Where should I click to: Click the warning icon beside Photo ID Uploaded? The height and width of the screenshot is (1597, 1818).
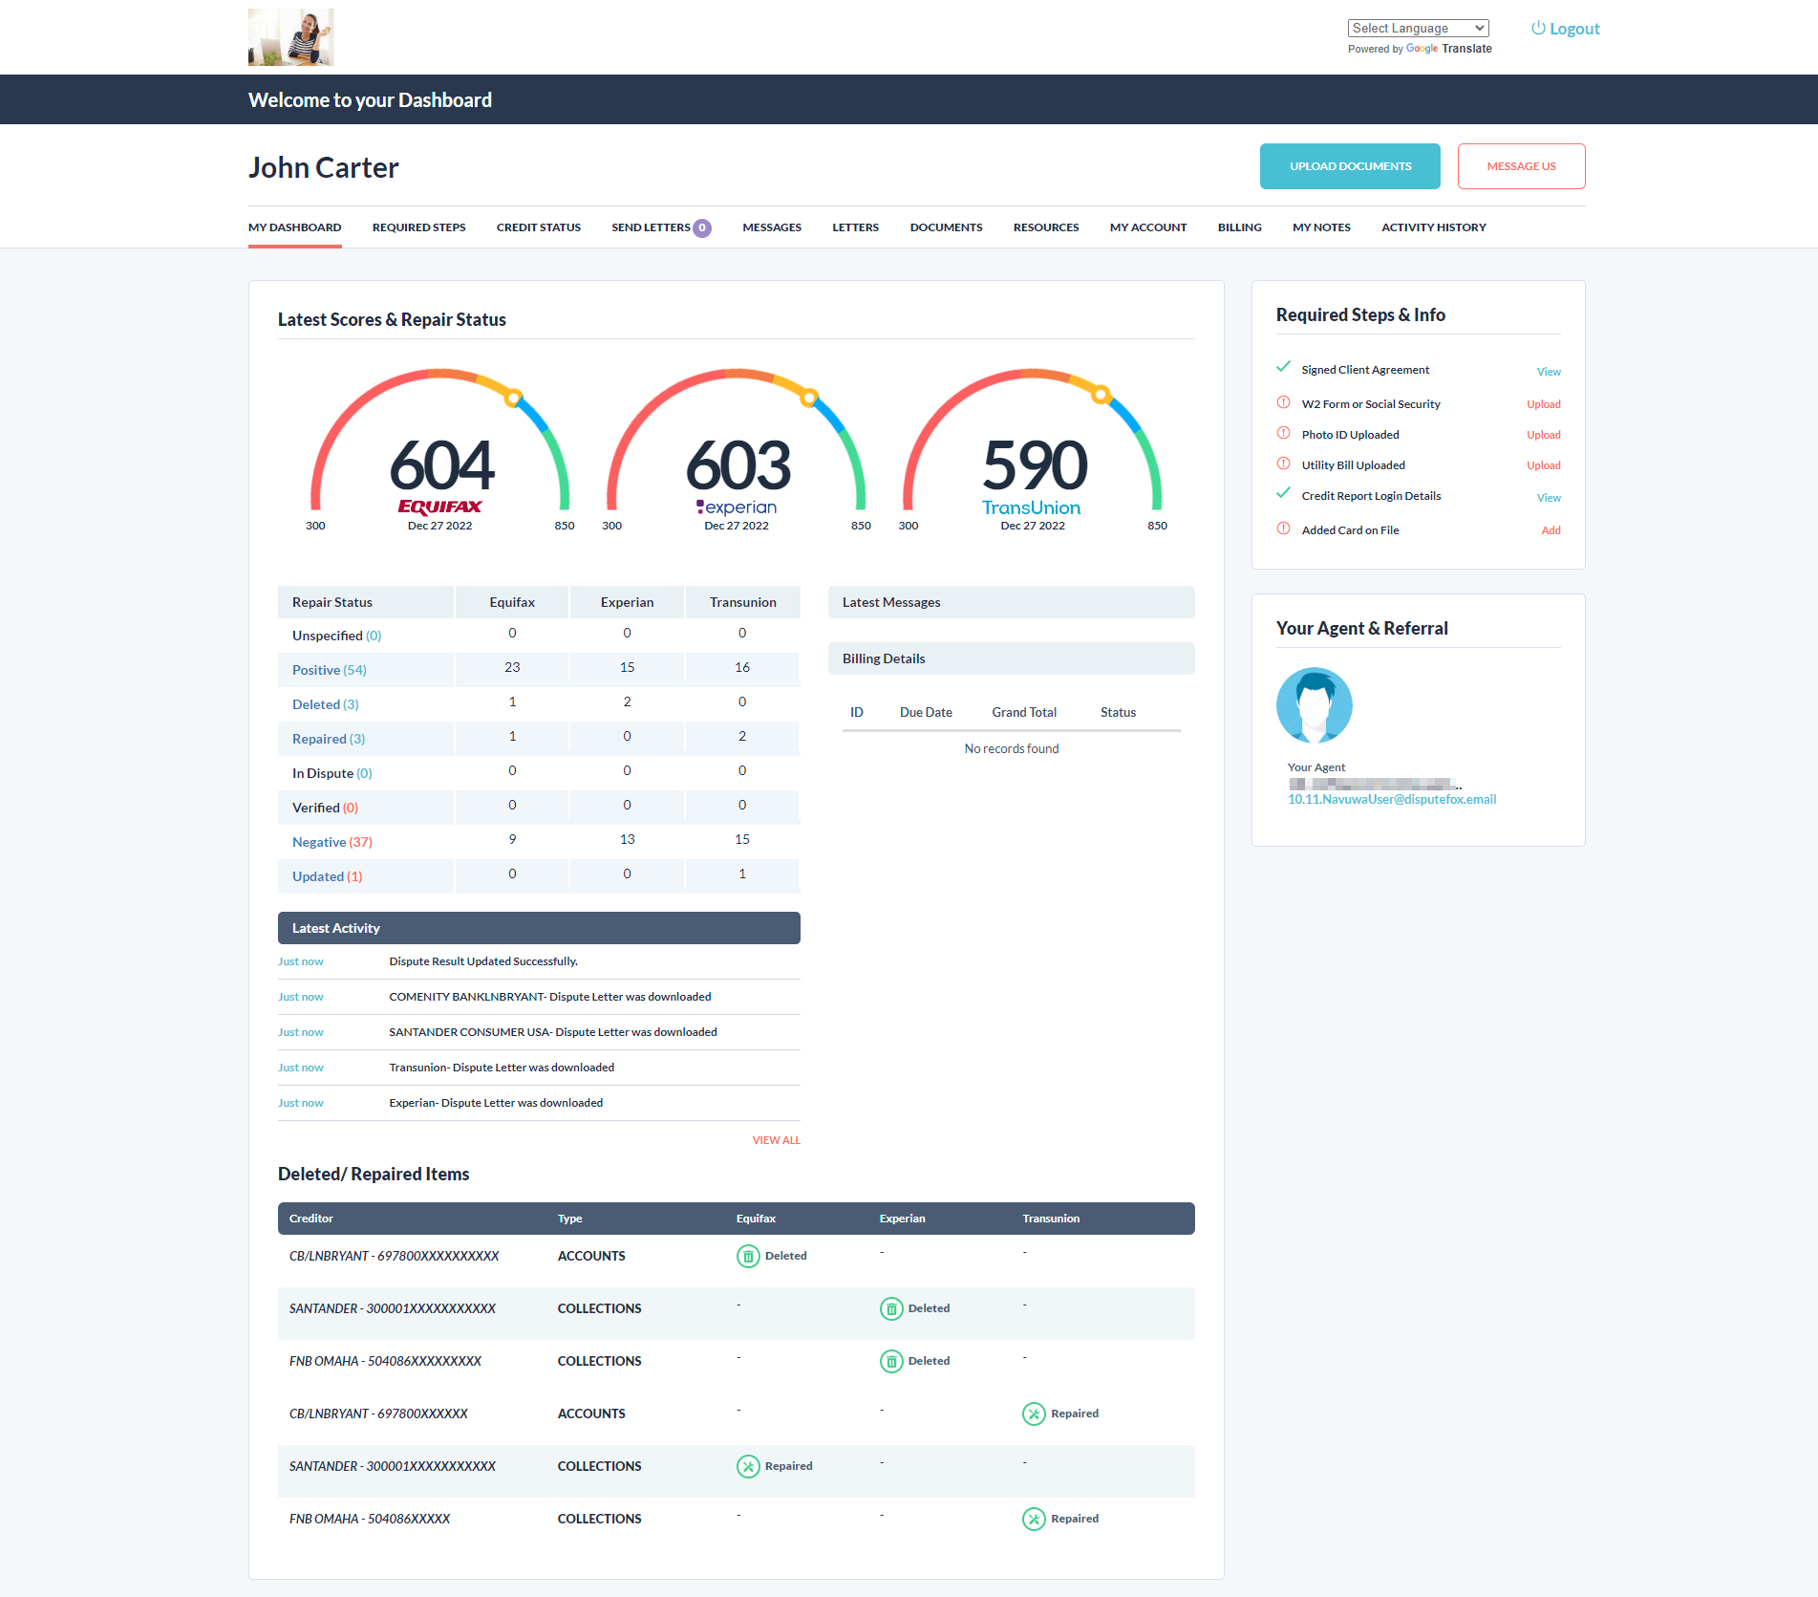[1284, 434]
